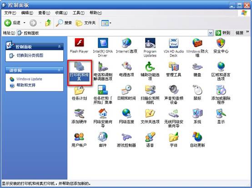Open 邮件 icon
The width and height of the screenshot is (252, 188).
coord(103,140)
